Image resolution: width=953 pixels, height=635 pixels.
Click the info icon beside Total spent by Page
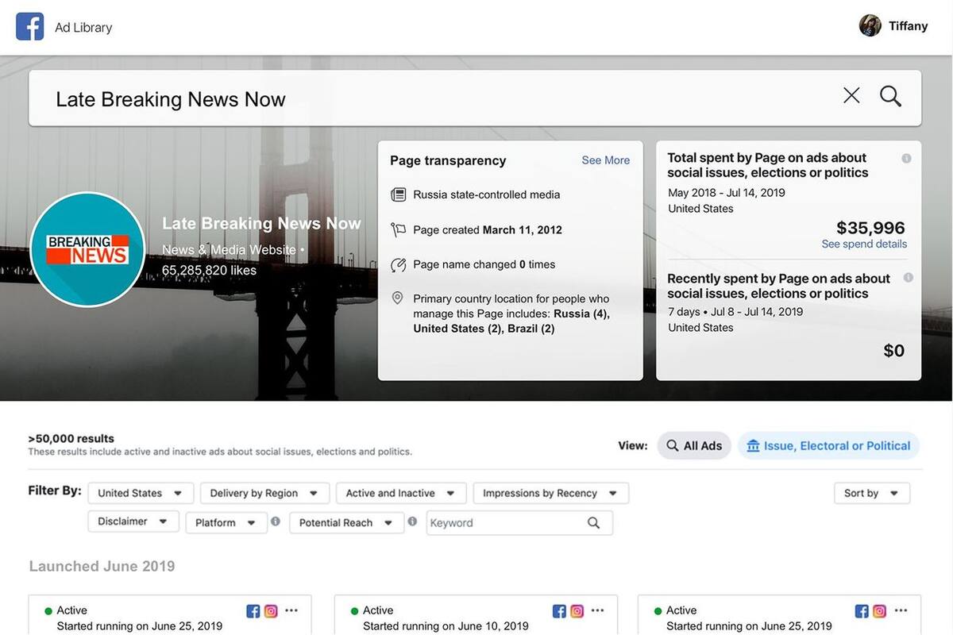coord(907,157)
